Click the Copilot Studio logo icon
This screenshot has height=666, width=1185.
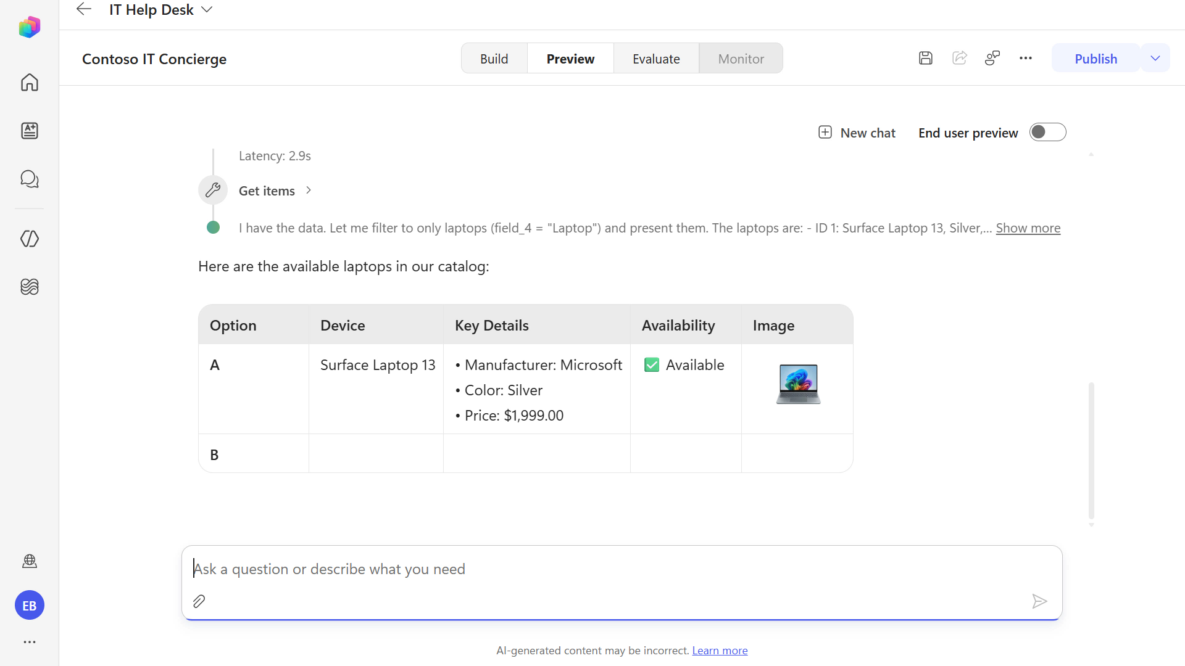[x=30, y=27]
